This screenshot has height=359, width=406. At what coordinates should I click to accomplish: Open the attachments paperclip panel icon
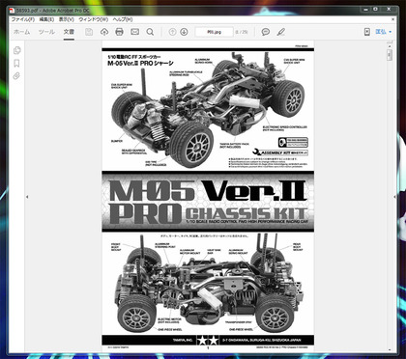(x=16, y=76)
